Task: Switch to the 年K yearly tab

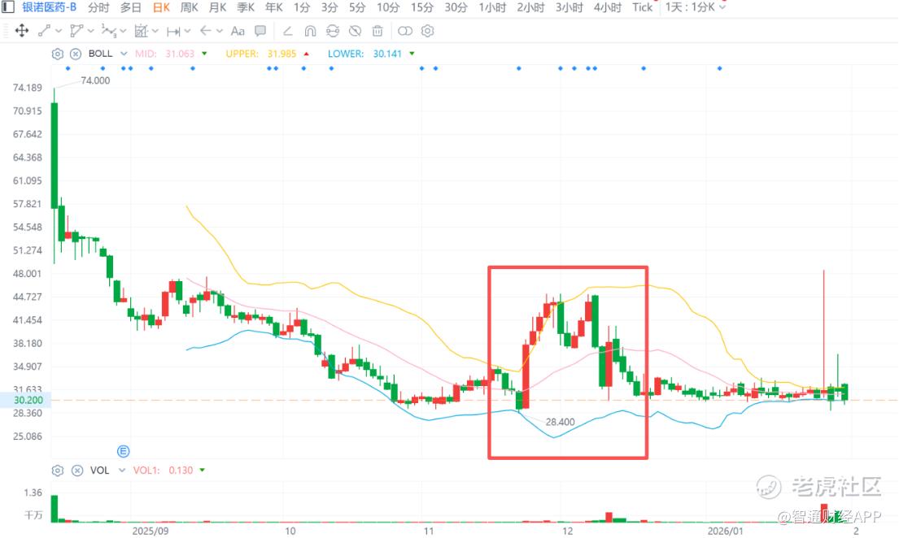Action: click(273, 7)
